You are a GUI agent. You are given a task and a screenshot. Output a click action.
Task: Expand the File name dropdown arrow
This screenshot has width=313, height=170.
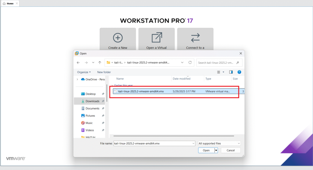click(193, 143)
